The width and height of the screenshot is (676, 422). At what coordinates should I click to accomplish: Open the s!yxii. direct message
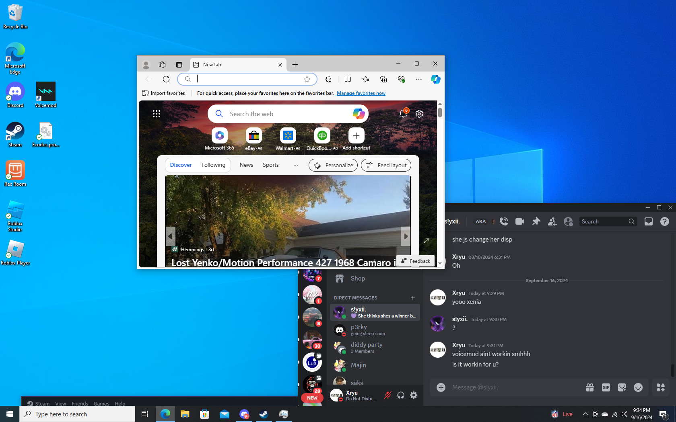click(375, 312)
